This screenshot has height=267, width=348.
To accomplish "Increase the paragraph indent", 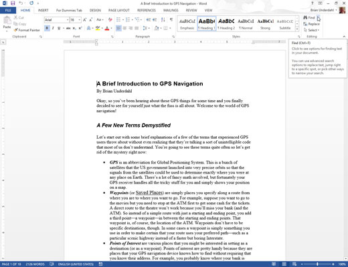I will [x=155, y=20].
